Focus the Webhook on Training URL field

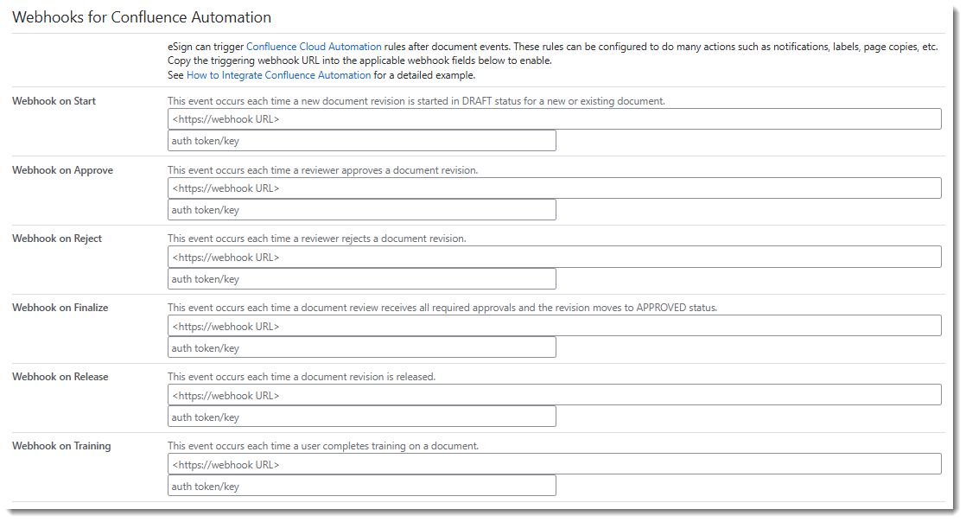pyautogui.click(x=554, y=464)
